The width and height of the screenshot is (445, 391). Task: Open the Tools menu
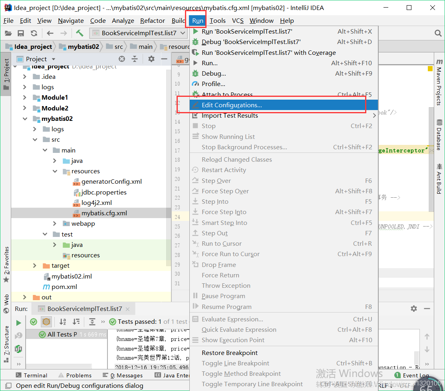pyautogui.click(x=218, y=21)
